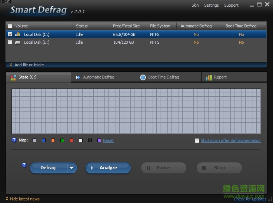Click the Check for updates link
This screenshot has height=203, width=273.
[x=250, y=199]
